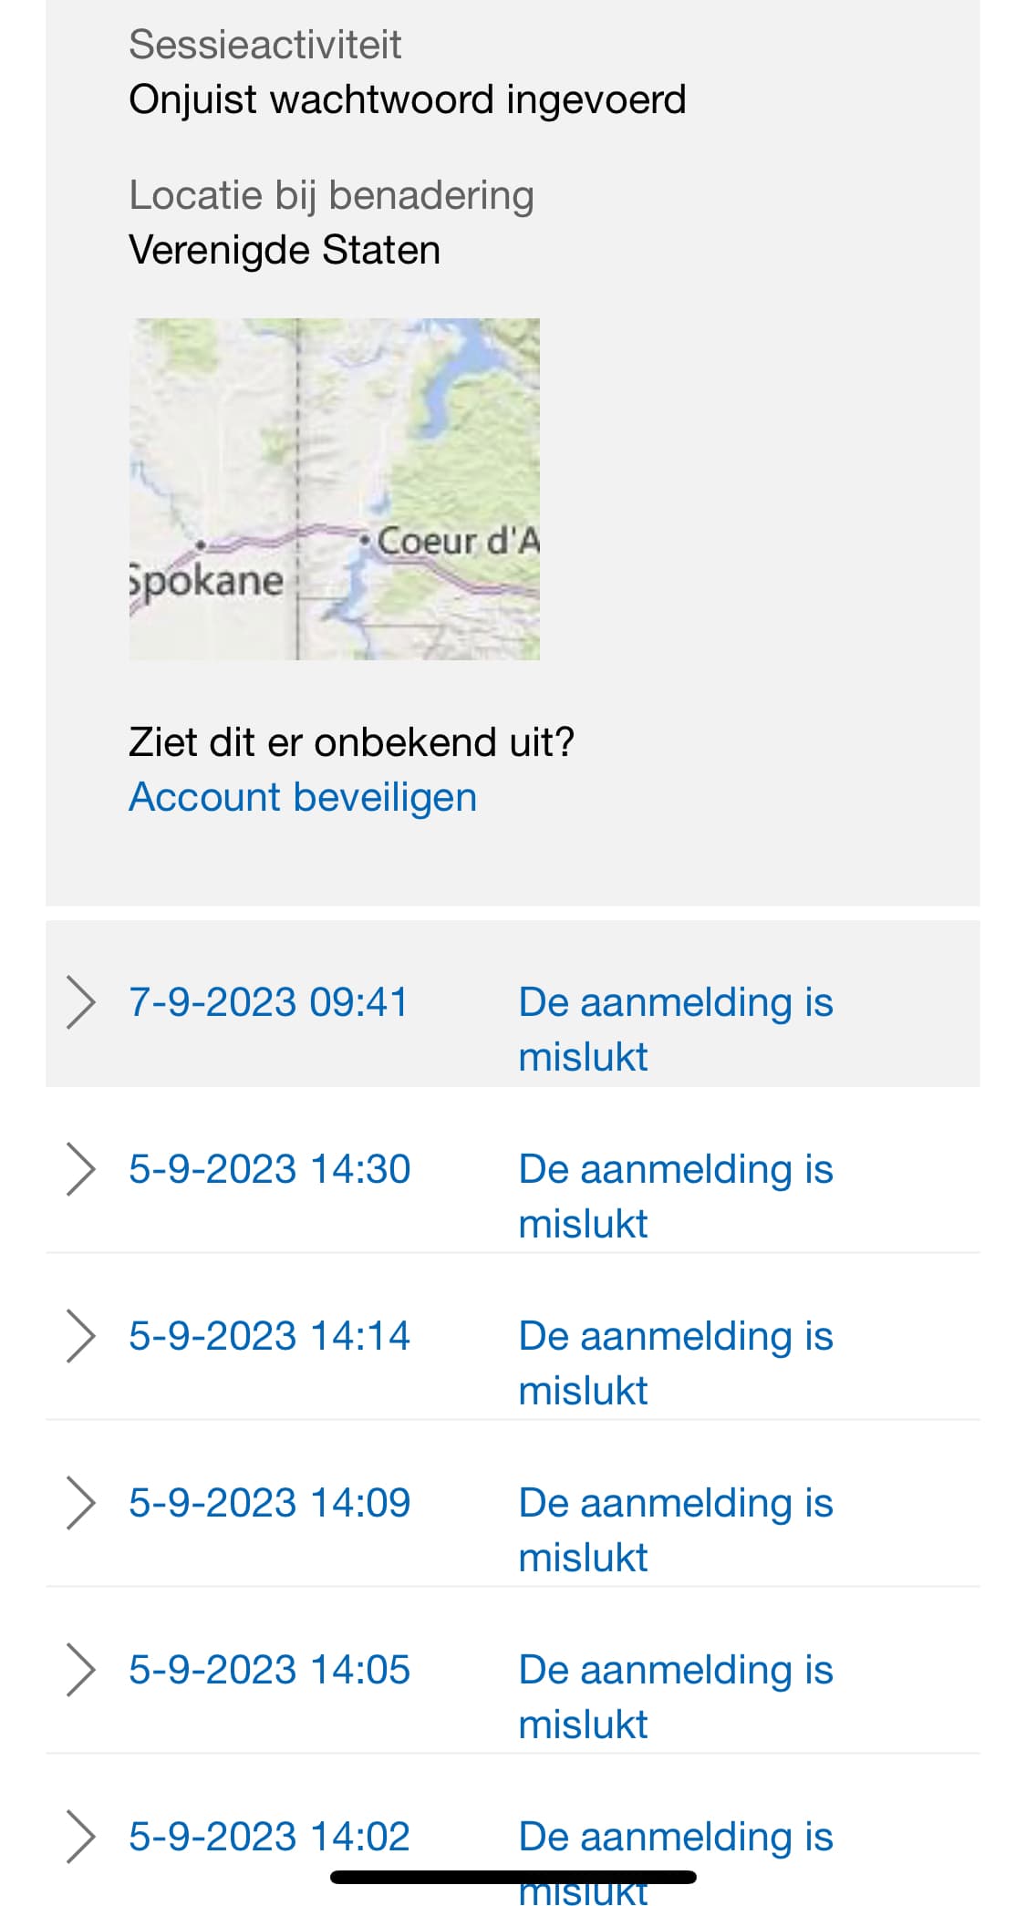Image resolution: width=1026 pixels, height=1906 pixels.
Task: Tap the iOS home indicator bar
Action: [x=513, y=1877]
